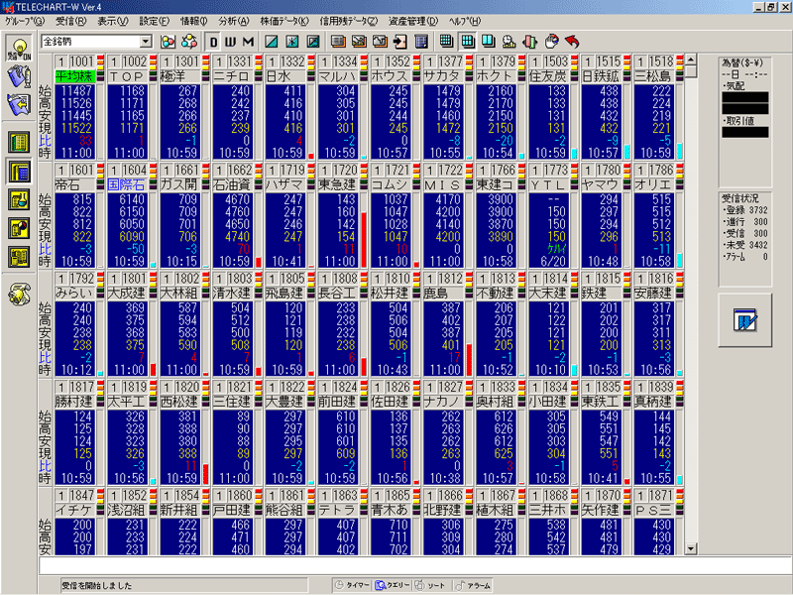793x595 pixels.
Task: Click the telephone connection sidebar icon
Action: [x=19, y=294]
